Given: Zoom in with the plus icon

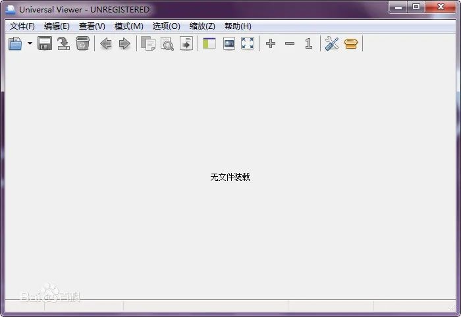Looking at the screenshot, I should (x=271, y=43).
